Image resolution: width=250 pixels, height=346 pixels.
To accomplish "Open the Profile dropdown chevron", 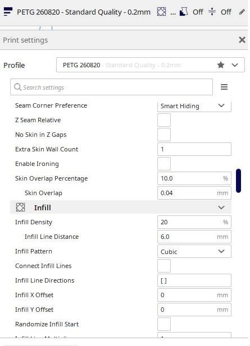I will click(x=235, y=65).
